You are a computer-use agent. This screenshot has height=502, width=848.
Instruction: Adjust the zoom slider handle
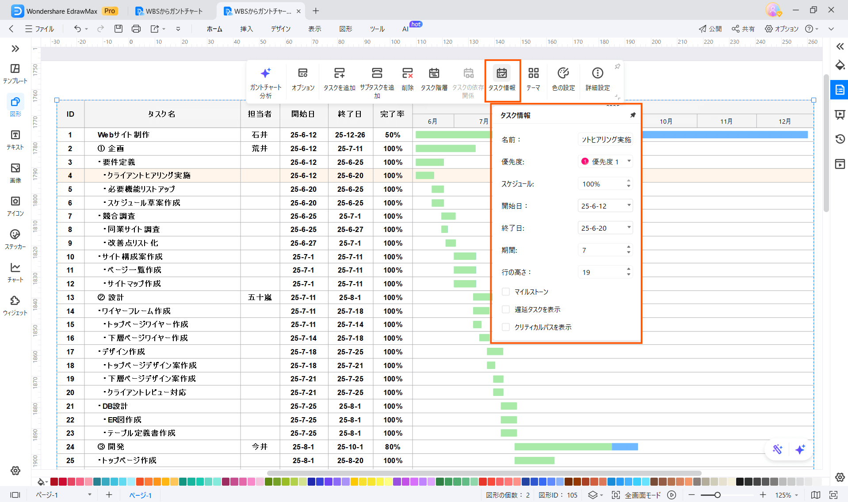718,495
